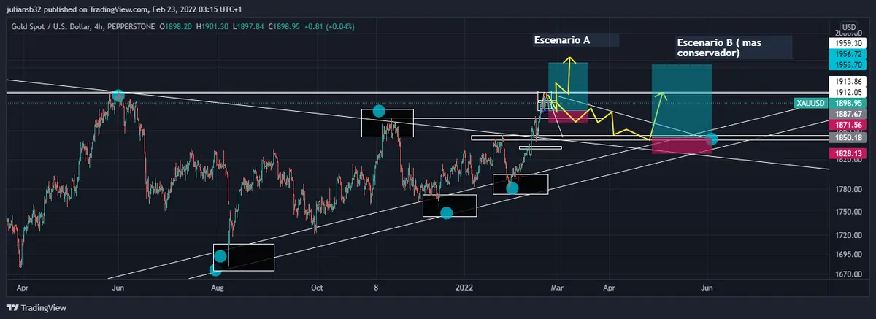Select the cyan circle above the November rectangle

coord(378,111)
